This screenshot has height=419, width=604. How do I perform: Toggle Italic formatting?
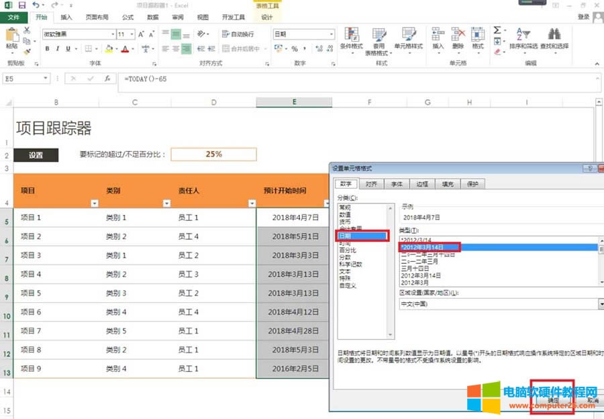pos(58,48)
